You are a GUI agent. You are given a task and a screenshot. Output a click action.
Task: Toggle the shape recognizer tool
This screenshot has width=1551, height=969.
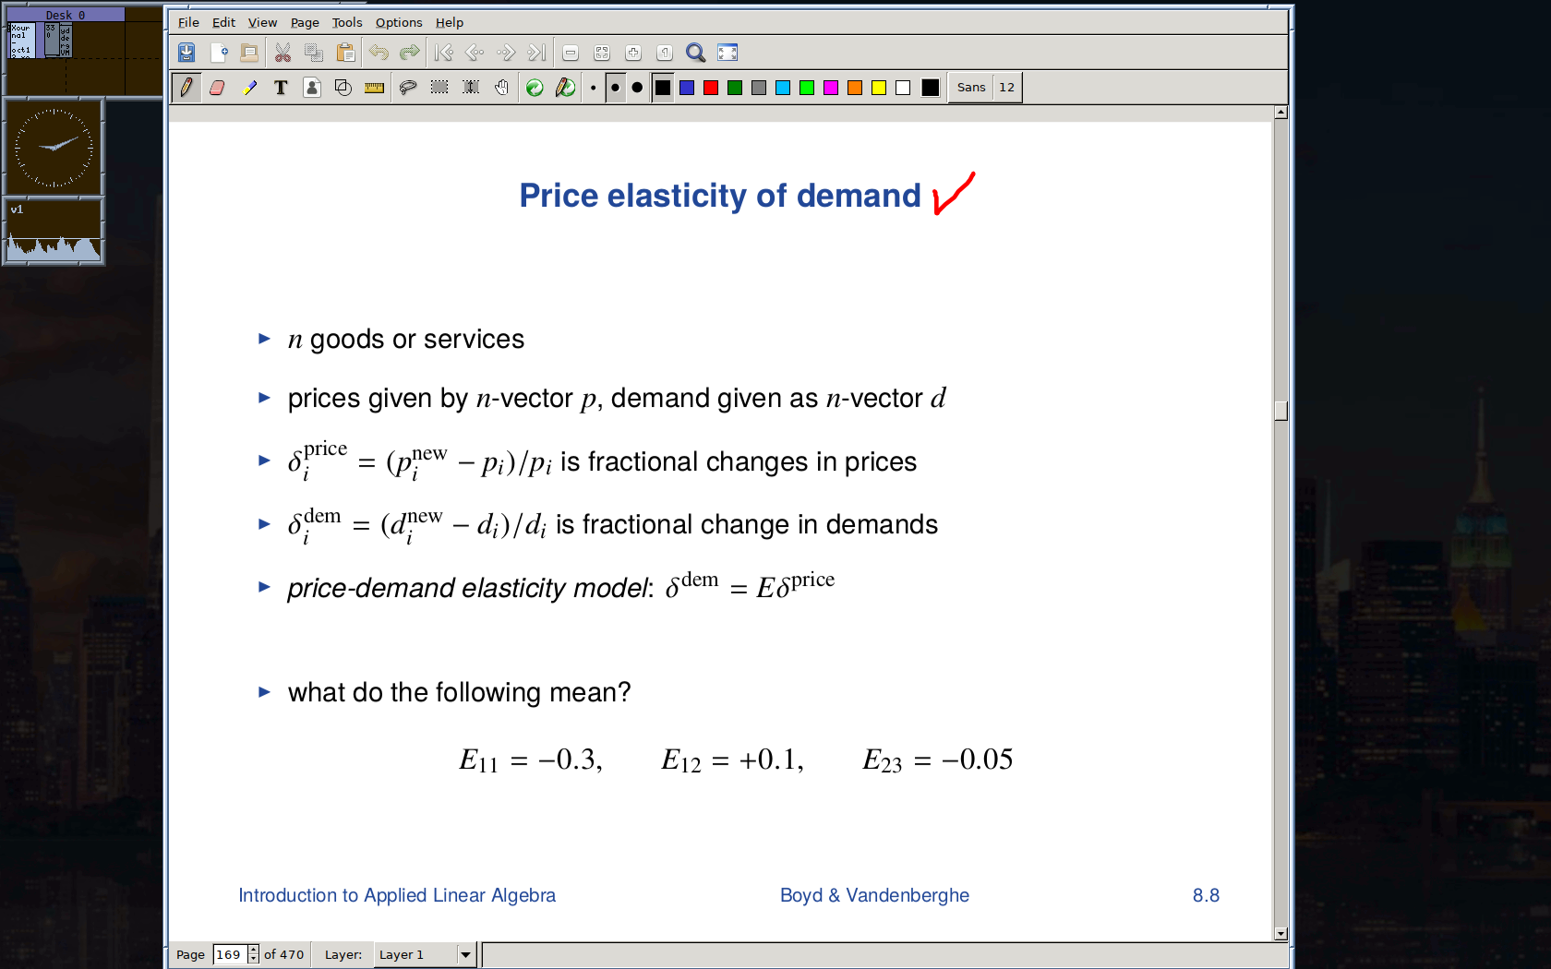[343, 88]
